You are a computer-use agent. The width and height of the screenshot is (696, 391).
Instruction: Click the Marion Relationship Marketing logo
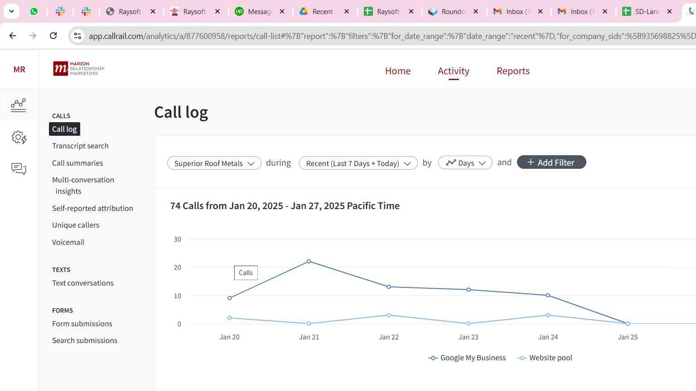point(79,69)
